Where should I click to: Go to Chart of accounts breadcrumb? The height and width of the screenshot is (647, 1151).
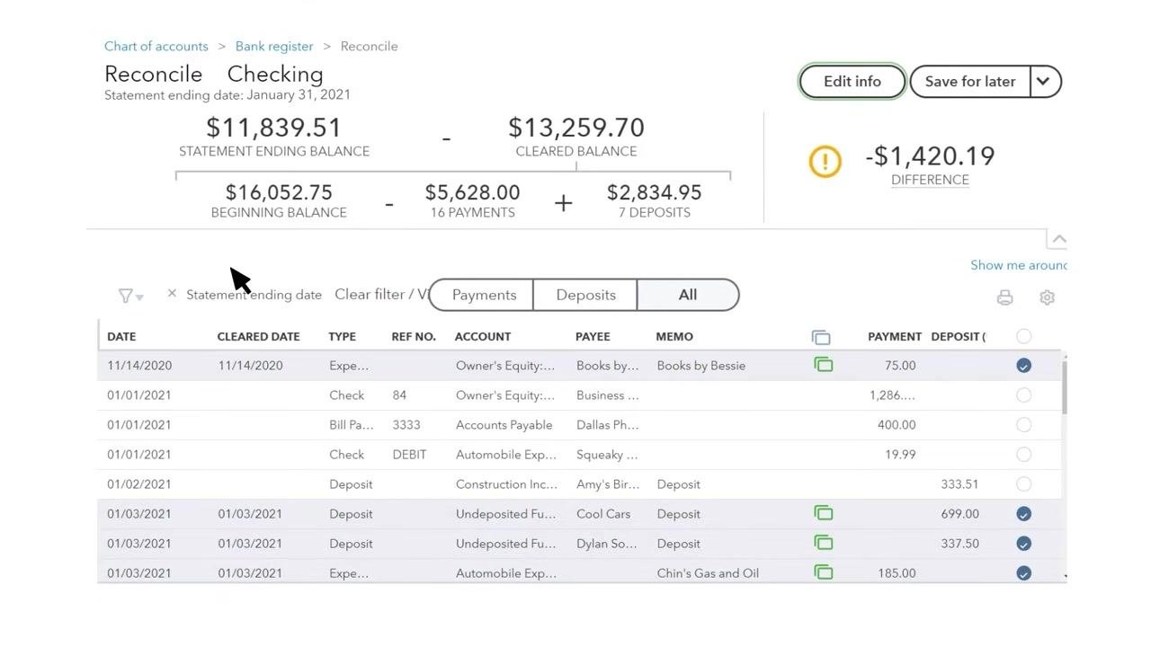(156, 46)
